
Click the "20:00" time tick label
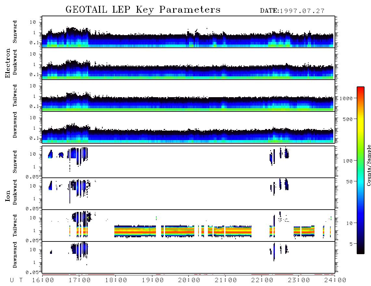[189, 280]
